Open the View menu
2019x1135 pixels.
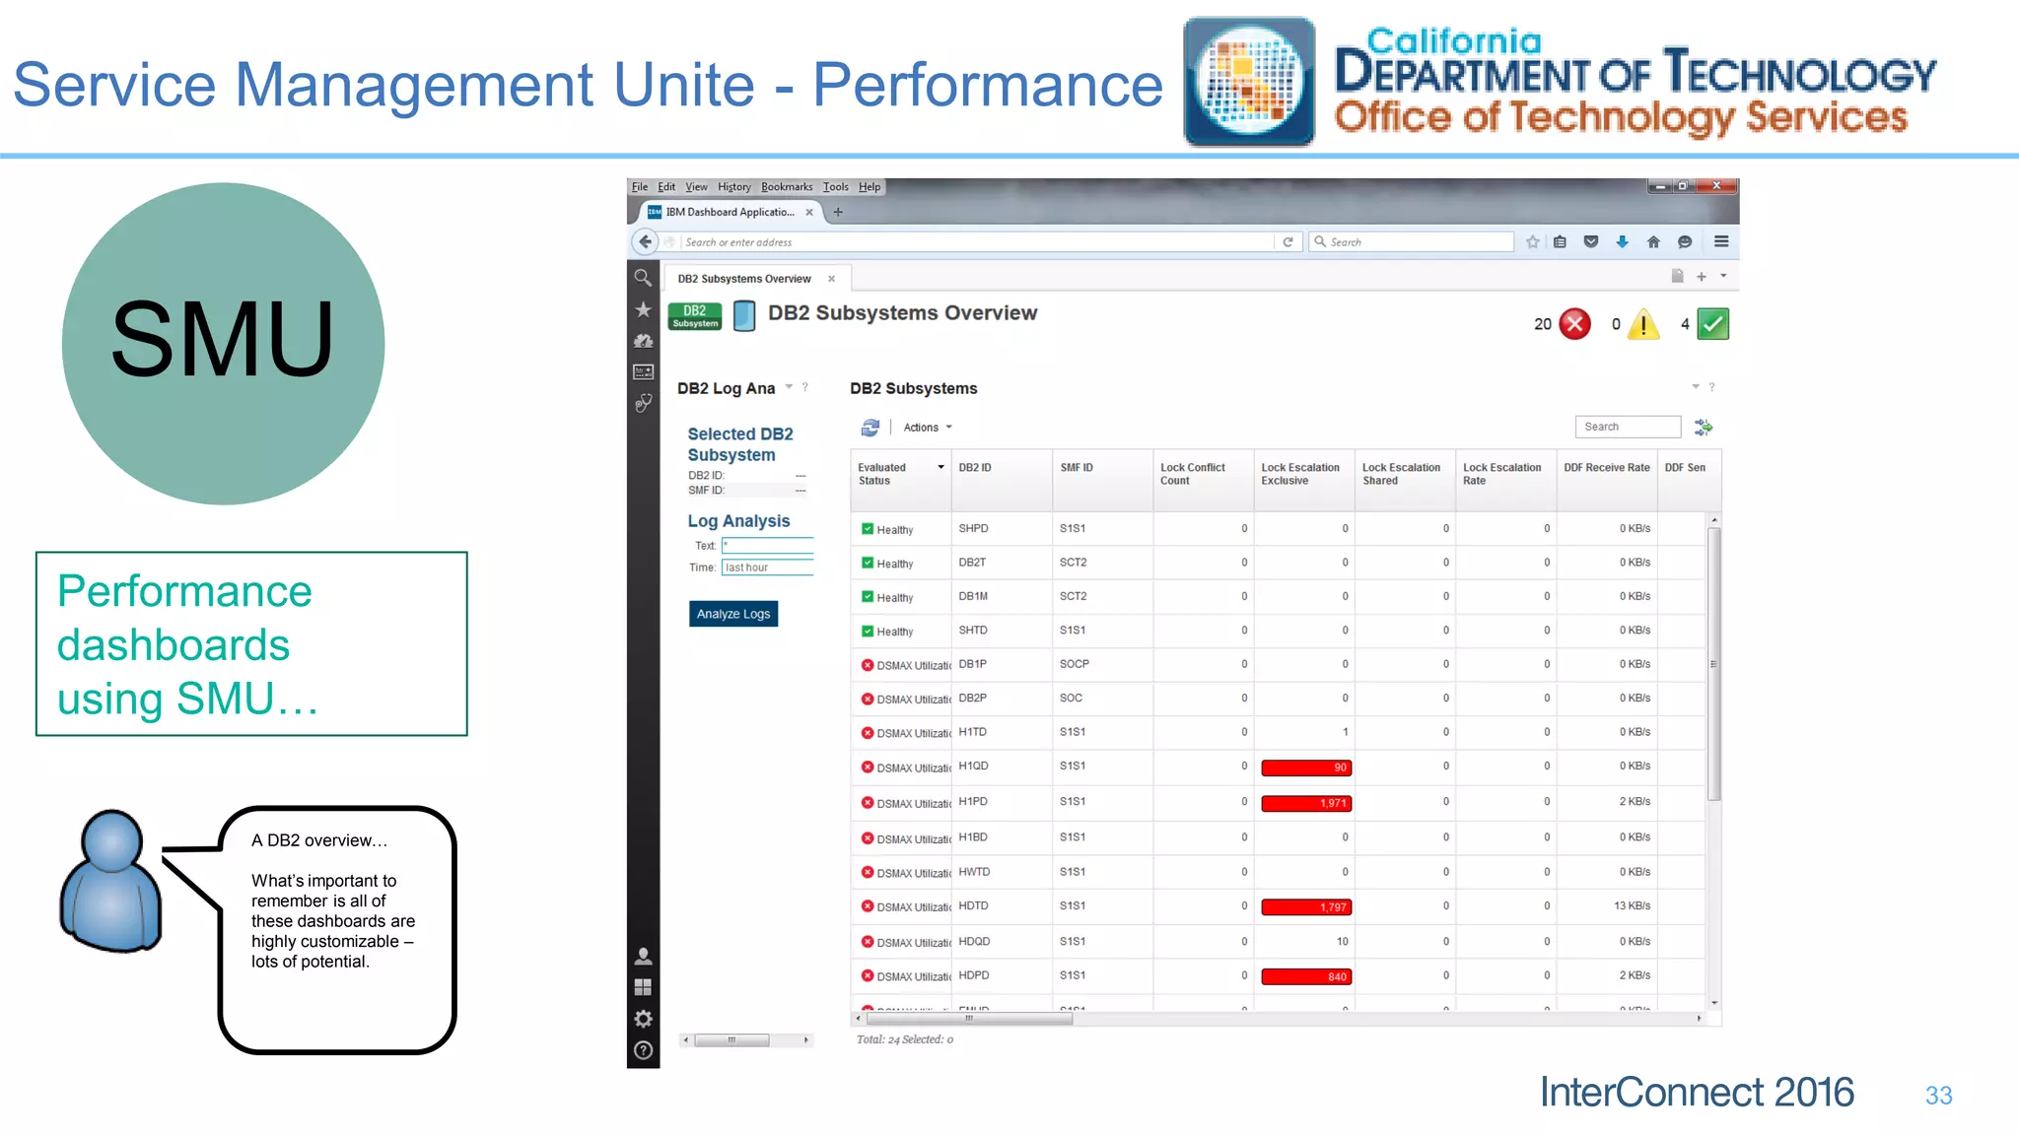(696, 187)
